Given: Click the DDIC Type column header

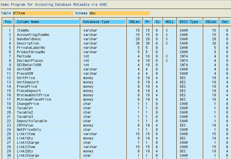Looking at the screenshot, I should click(x=189, y=22).
